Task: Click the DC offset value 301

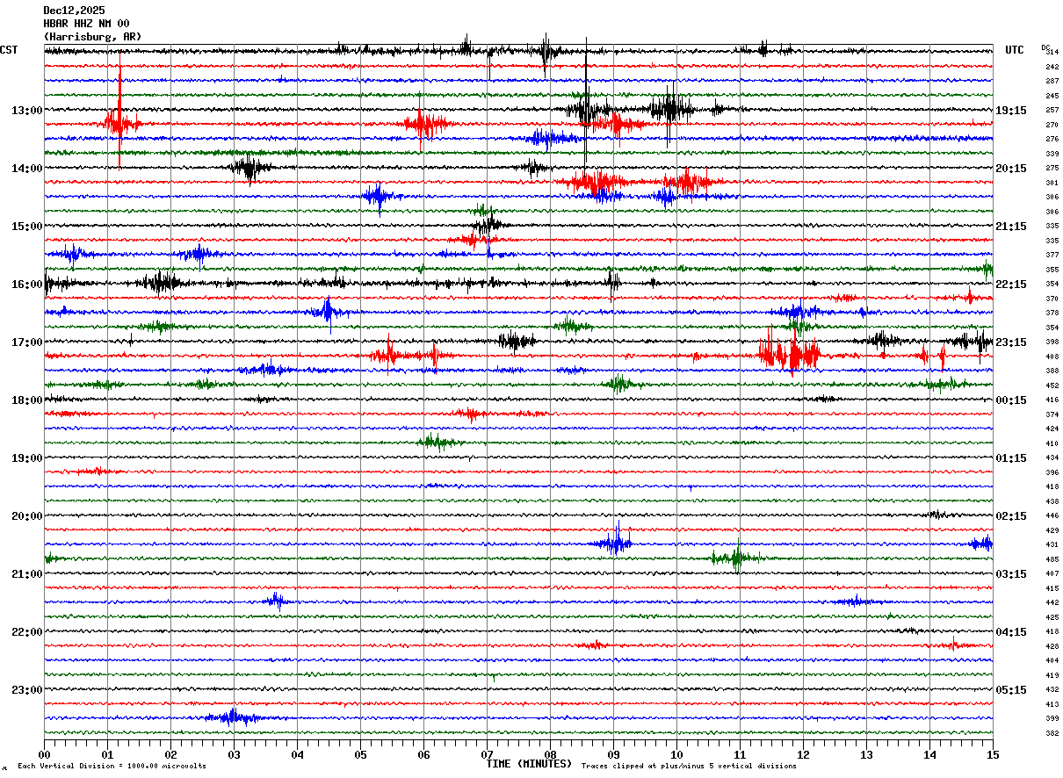Action: [x=1052, y=183]
